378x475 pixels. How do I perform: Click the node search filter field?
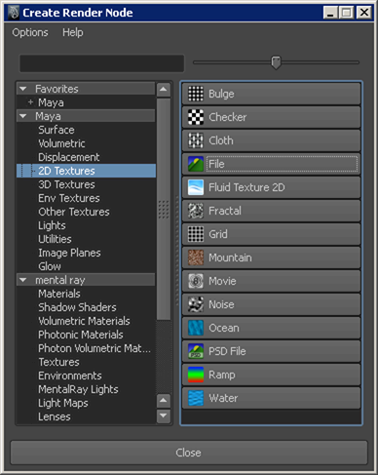pos(102,63)
